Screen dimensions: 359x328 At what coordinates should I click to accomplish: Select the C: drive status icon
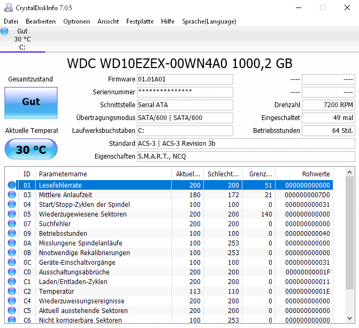pyautogui.click(x=4, y=31)
